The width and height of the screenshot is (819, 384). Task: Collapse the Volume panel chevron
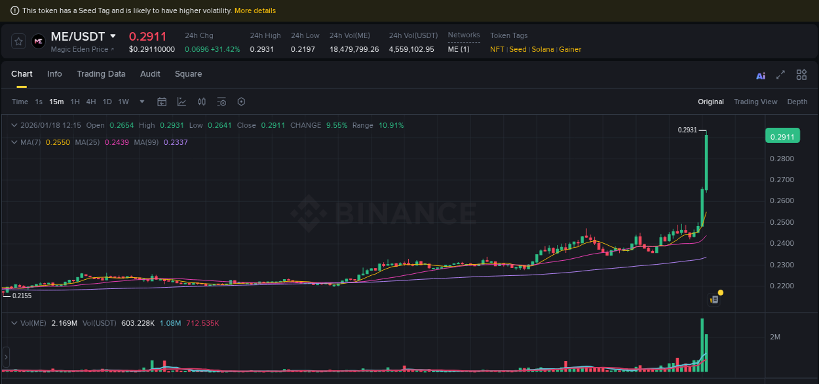[x=13, y=322]
